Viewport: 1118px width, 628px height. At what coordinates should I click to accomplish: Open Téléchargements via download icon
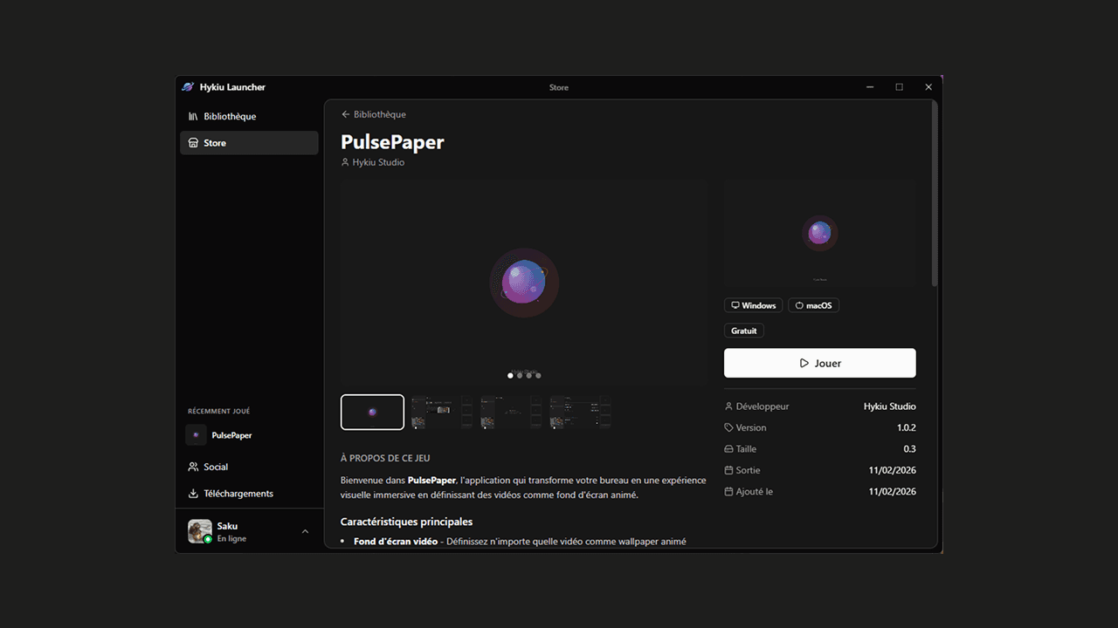click(193, 494)
